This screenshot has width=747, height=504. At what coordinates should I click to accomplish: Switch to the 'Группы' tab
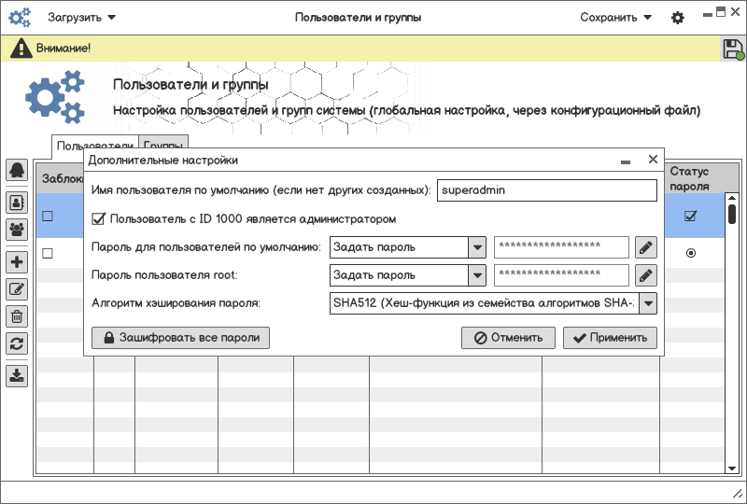(x=164, y=146)
